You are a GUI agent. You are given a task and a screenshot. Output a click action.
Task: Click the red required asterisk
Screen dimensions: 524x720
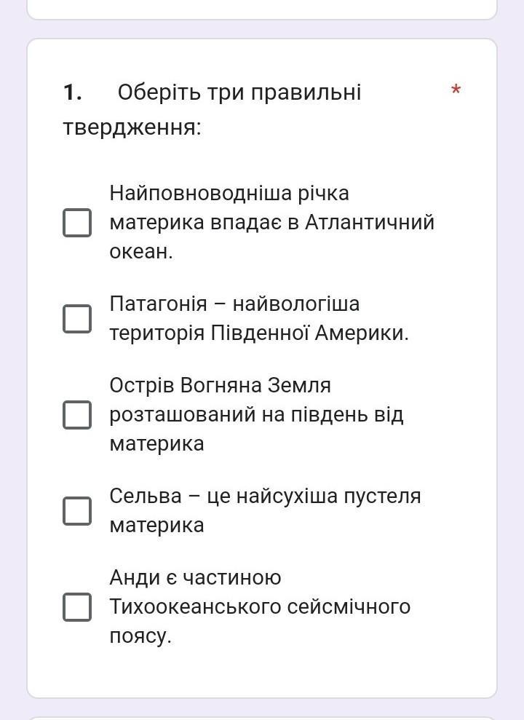(456, 90)
